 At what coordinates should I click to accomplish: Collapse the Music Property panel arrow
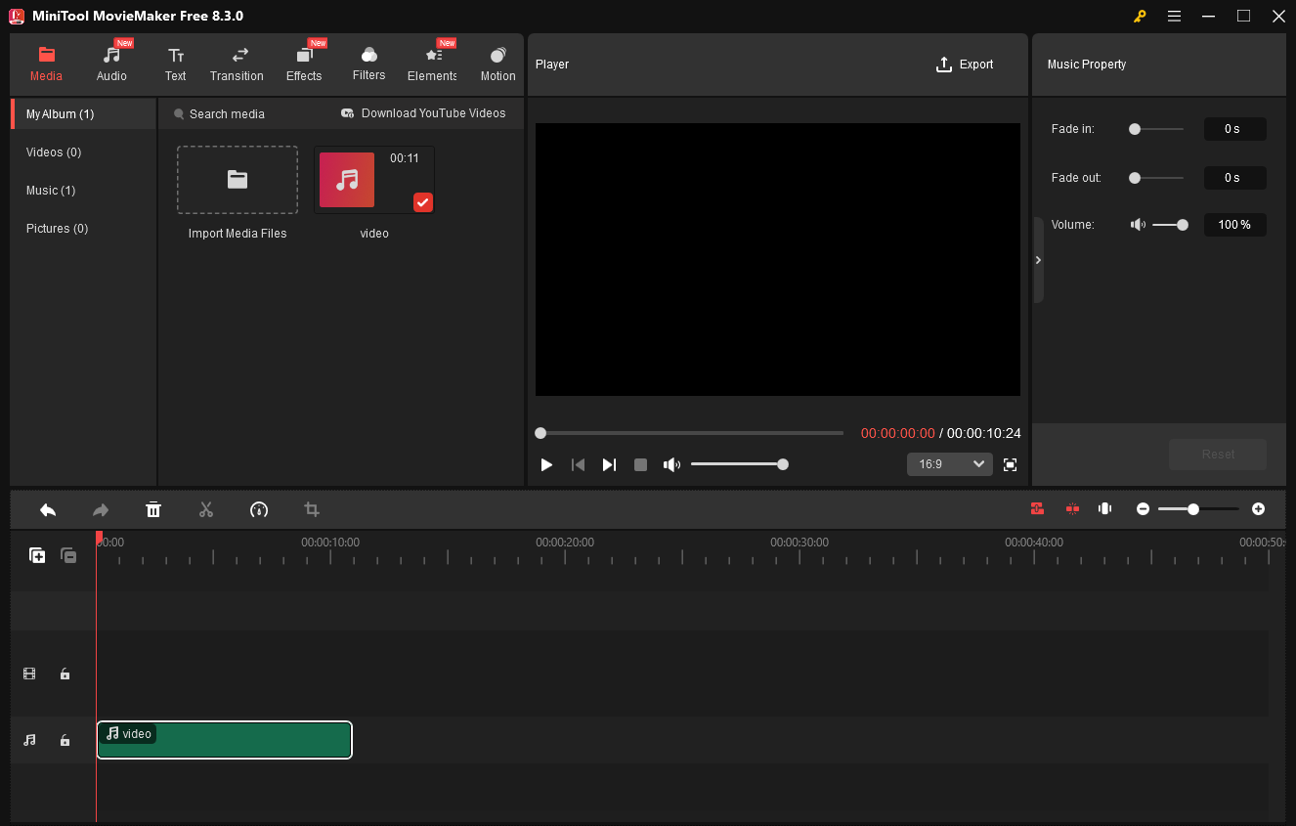tap(1038, 260)
